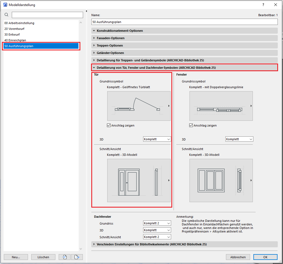Screen dimensions: 283x264
Task: Open window floor plan symbol flyout arrow
Action: pos(251,106)
